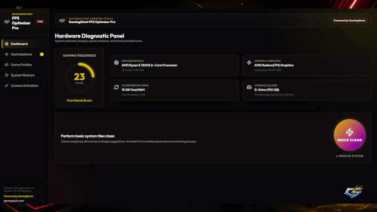Click the Poor Needs Boost status label

(79, 100)
